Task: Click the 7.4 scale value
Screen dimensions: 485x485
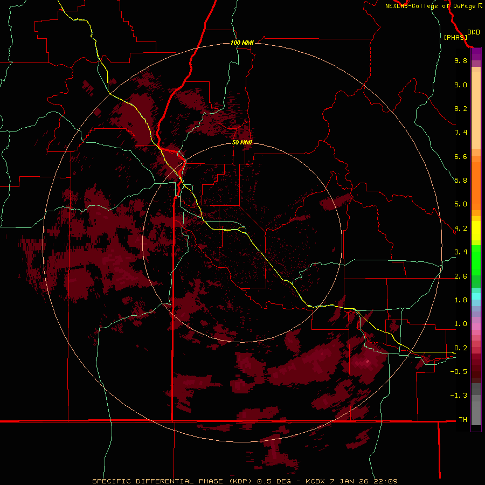Action: point(461,133)
